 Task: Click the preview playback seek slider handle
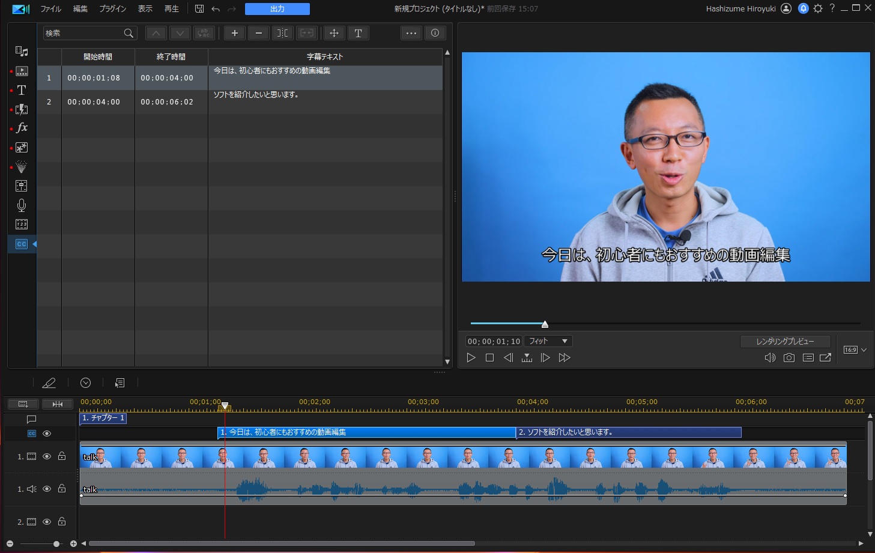pos(545,324)
